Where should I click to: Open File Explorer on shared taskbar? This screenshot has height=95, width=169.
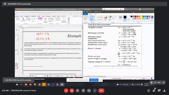(26, 84)
